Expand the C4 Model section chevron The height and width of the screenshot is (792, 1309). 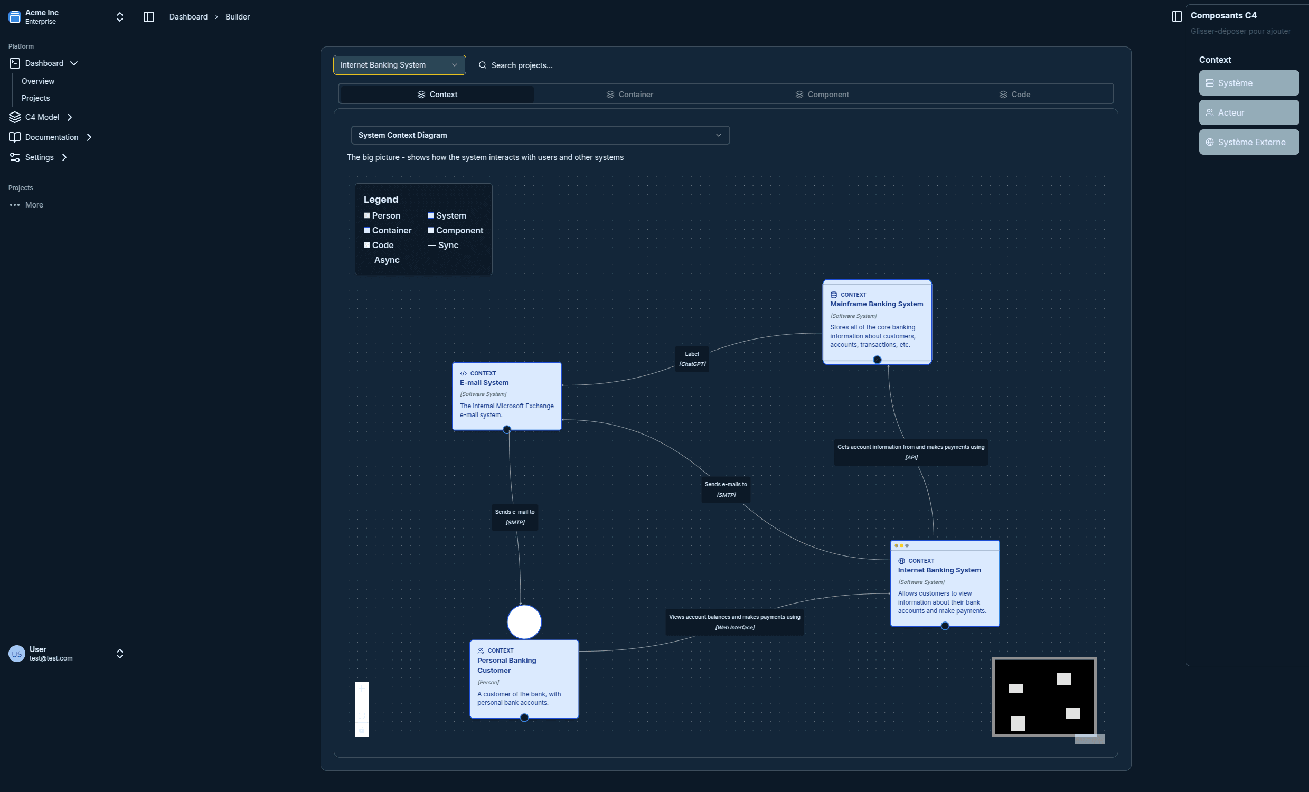coord(70,117)
